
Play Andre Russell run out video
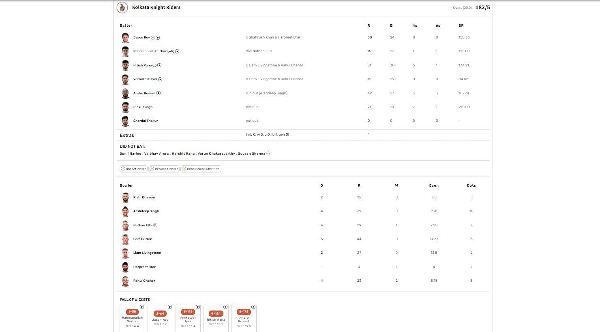159,93
